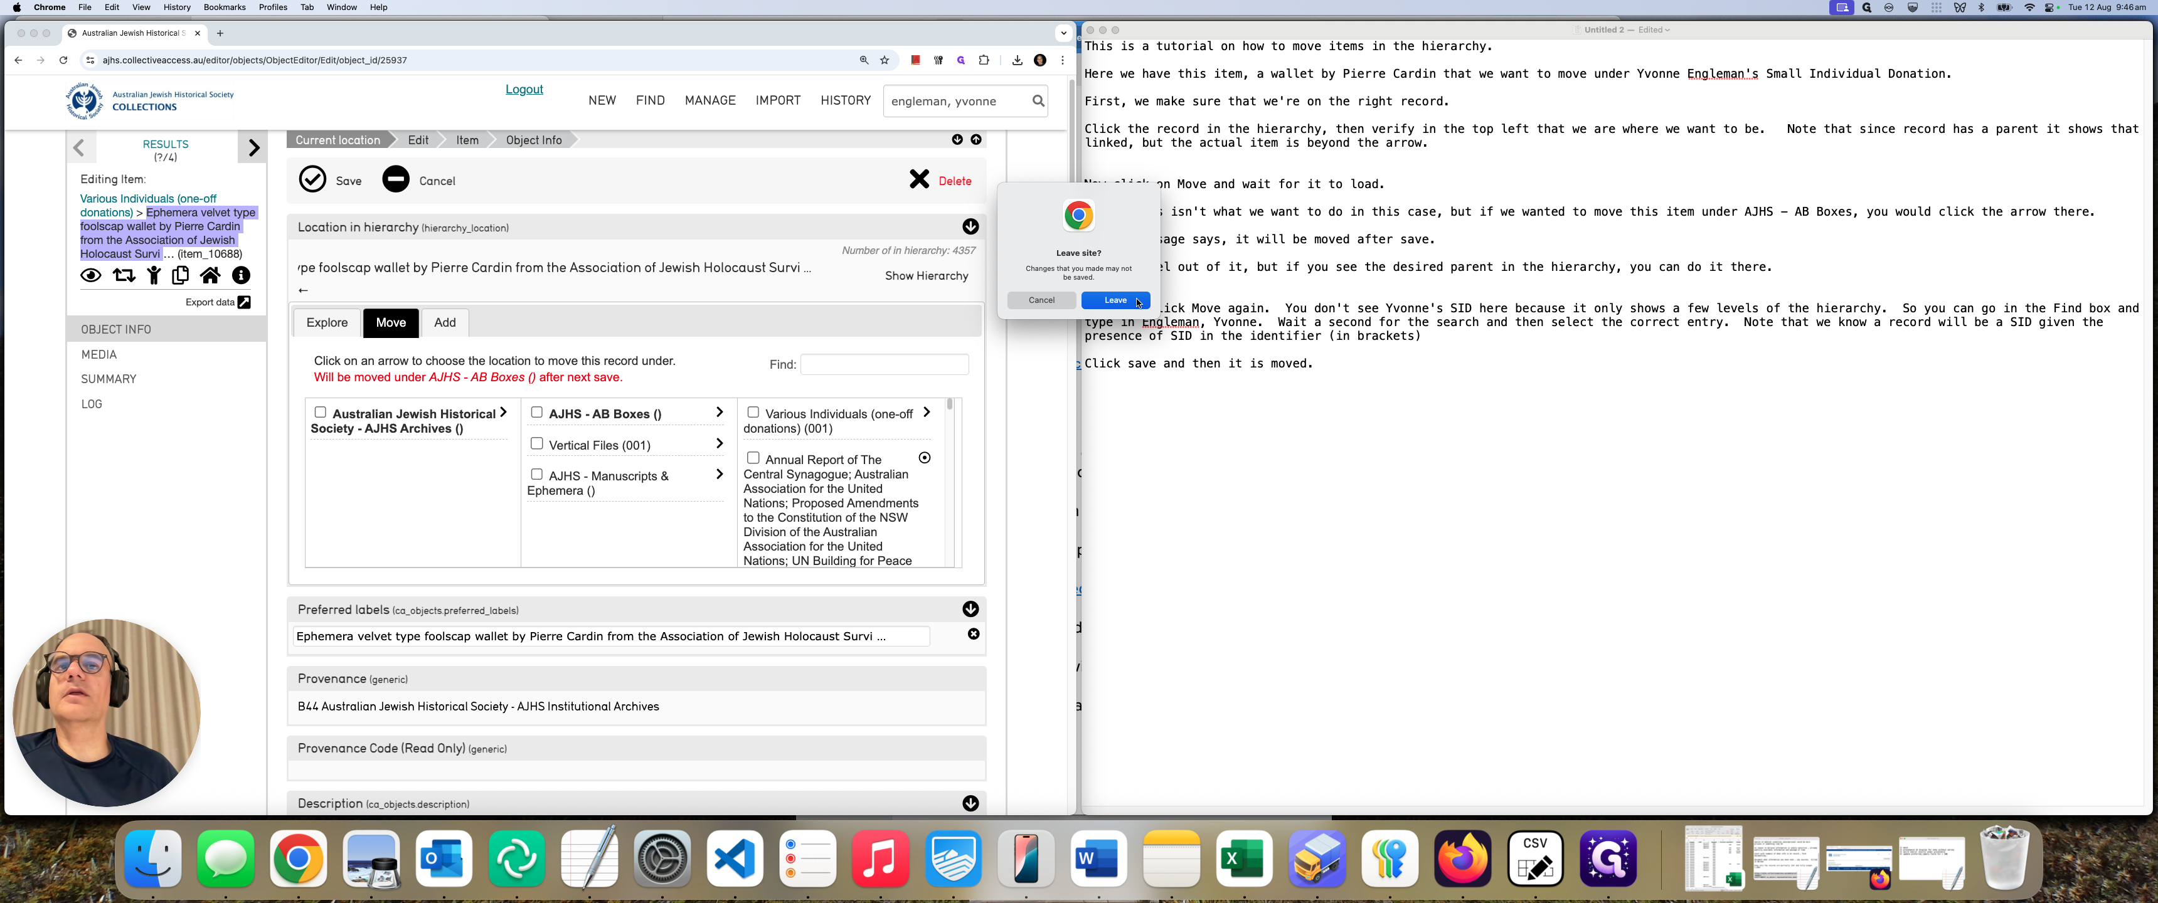
Task: Click the search magnifier in collections search box
Action: coord(1038,100)
